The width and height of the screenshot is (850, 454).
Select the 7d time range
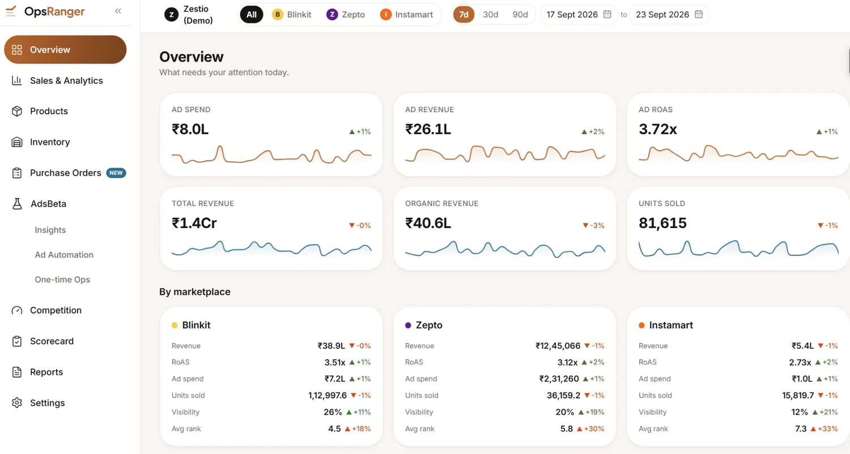464,15
